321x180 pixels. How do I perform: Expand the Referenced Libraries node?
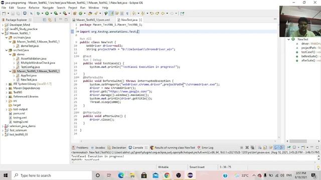tap(7, 96)
